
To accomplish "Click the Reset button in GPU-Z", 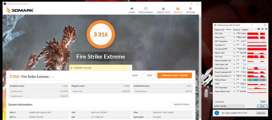I will [x=263, y=102].
